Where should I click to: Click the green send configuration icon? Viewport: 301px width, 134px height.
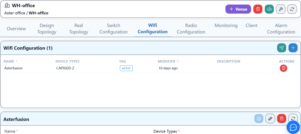282,48
